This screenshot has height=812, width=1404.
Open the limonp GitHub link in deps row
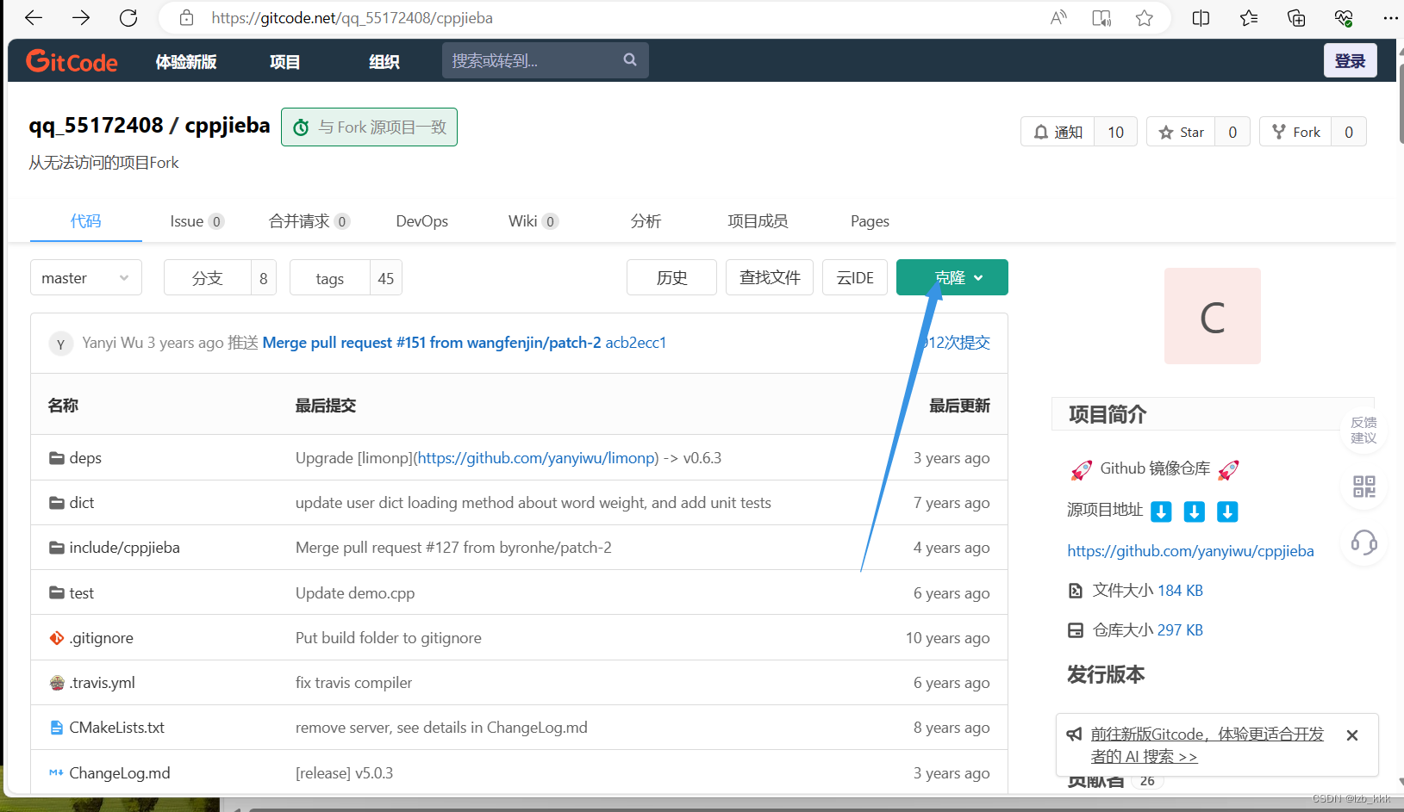pos(538,458)
